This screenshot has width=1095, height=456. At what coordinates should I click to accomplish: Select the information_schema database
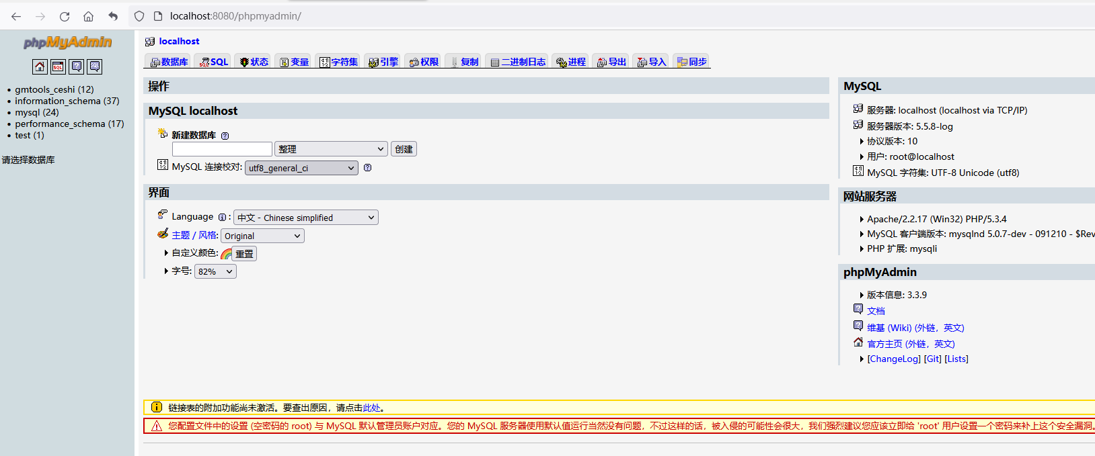coord(67,101)
